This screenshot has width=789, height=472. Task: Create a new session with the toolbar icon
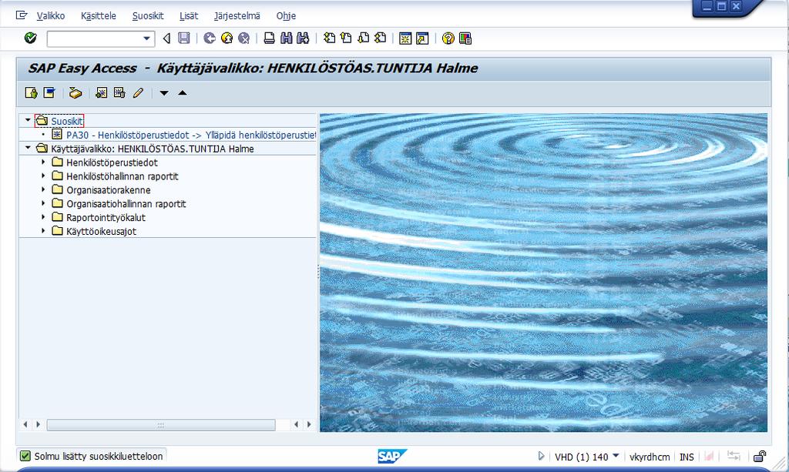click(405, 38)
